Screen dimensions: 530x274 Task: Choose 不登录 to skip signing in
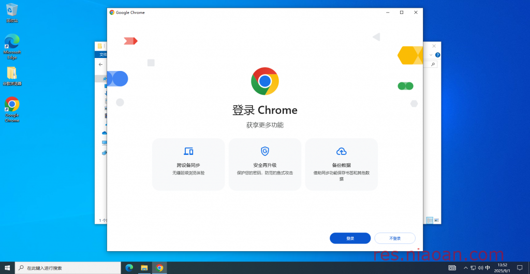[x=395, y=238]
